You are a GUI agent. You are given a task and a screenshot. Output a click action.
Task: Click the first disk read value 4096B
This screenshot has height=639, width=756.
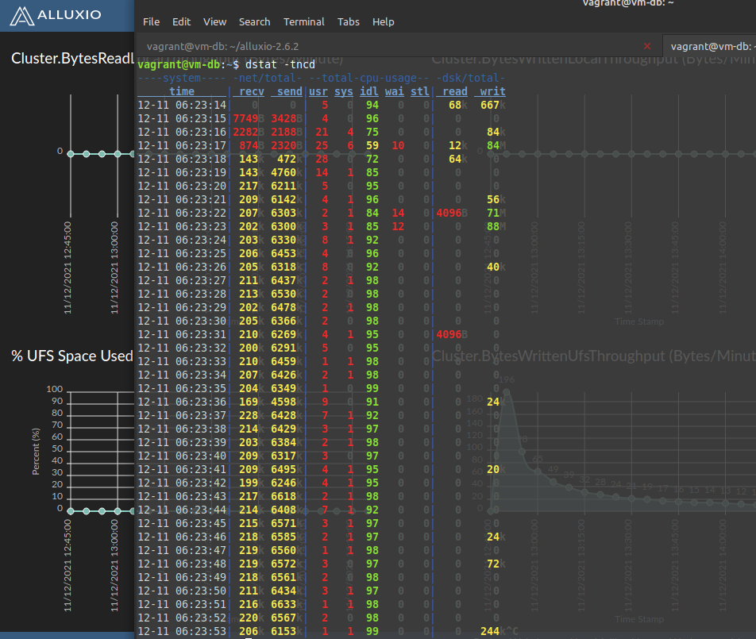(x=452, y=213)
